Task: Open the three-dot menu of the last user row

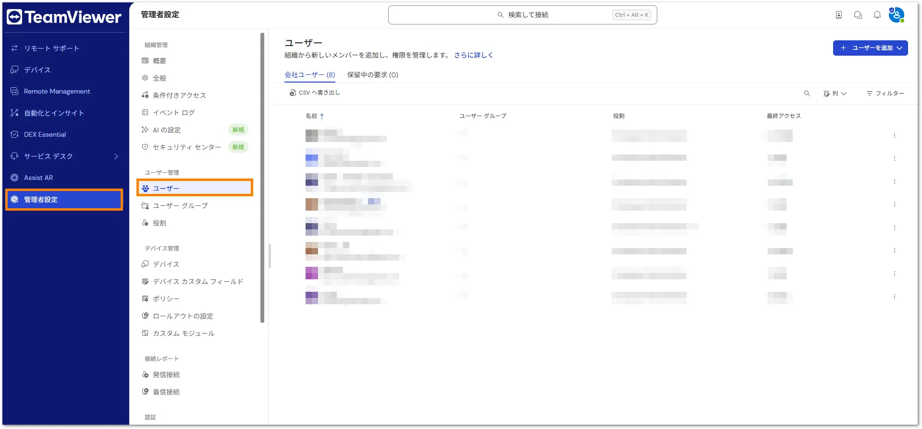Action: pos(895,297)
